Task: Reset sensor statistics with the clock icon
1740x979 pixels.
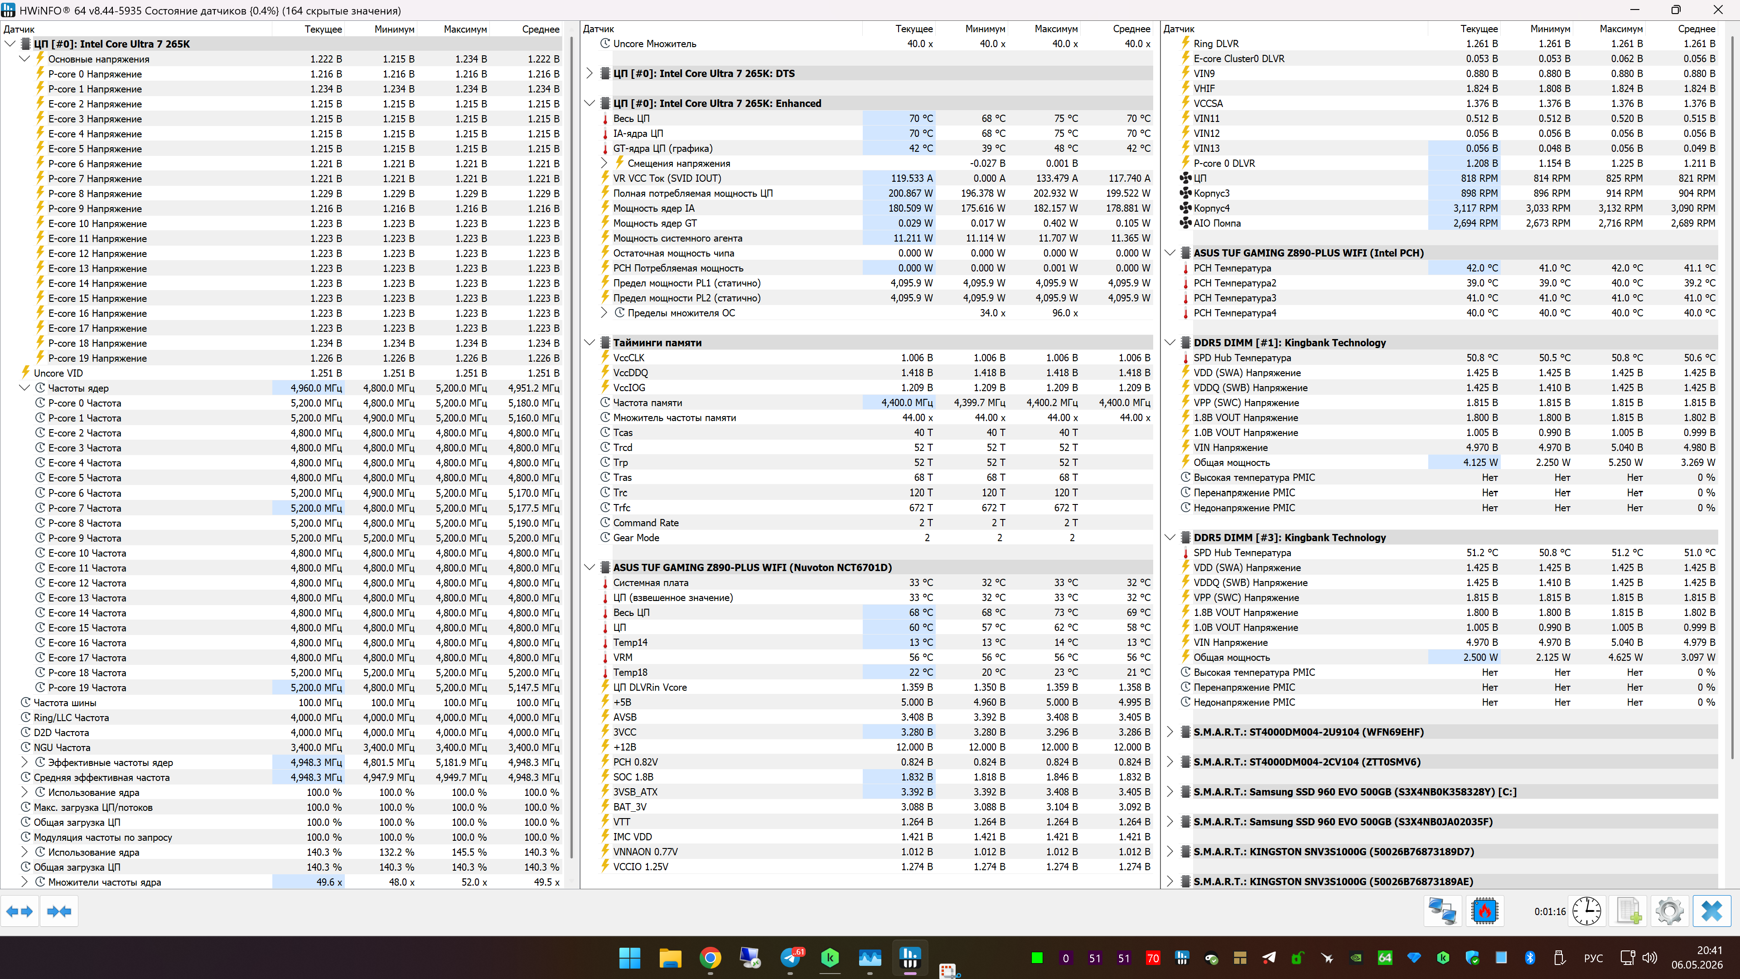Action: pos(1587,911)
